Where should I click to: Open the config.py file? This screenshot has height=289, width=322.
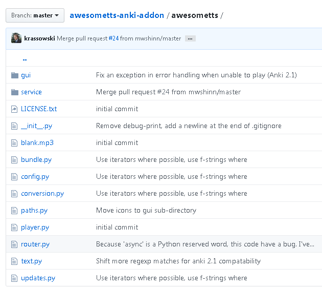[x=35, y=177]
